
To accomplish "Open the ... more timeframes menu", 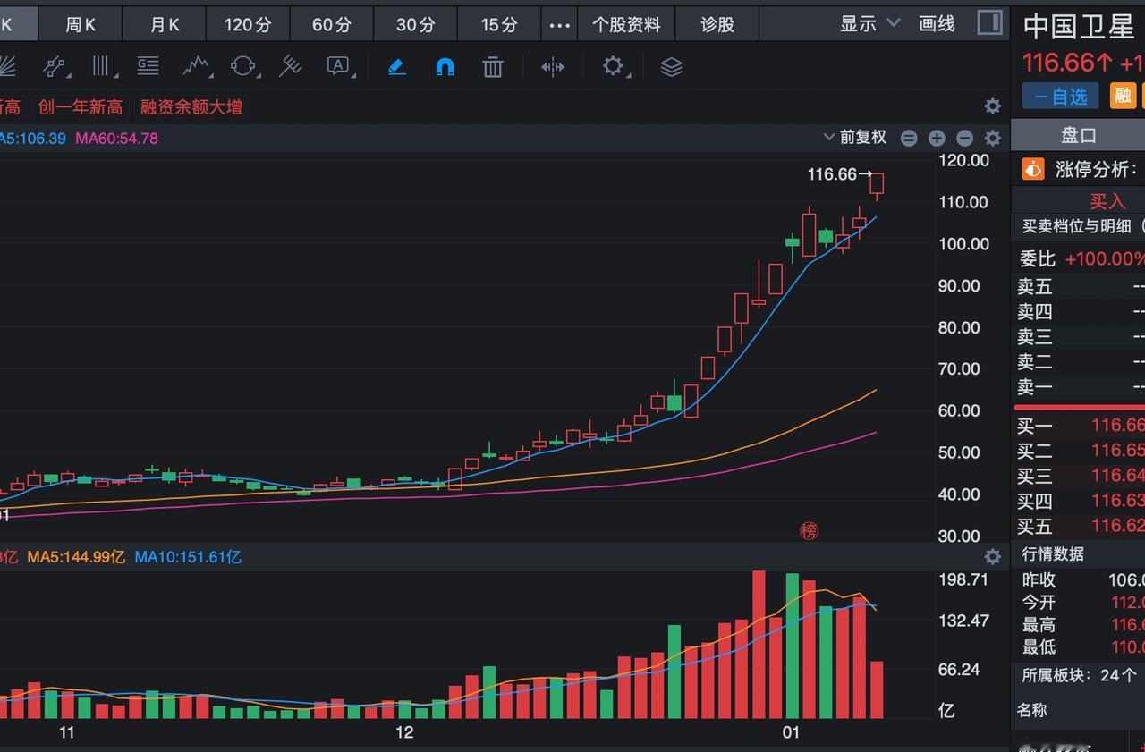I will pyautogui.click(x=559, y=24).
